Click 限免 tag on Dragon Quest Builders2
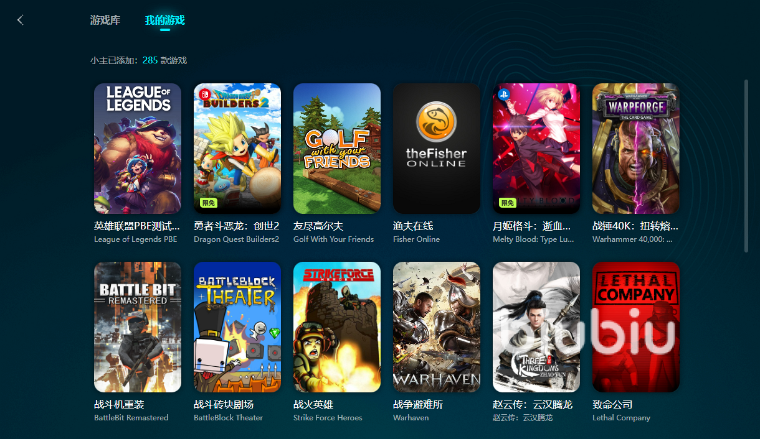 [209, 203]
